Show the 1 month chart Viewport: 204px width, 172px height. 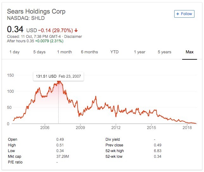tap(64, 52)
